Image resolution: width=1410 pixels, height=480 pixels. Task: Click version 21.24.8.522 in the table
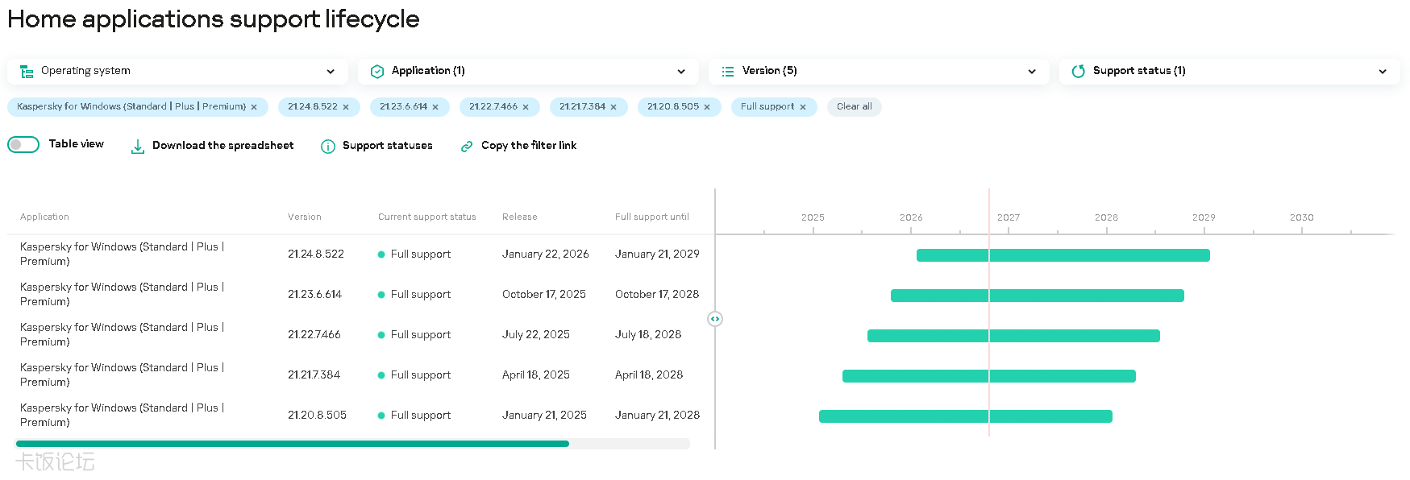(x=316, y=254)
